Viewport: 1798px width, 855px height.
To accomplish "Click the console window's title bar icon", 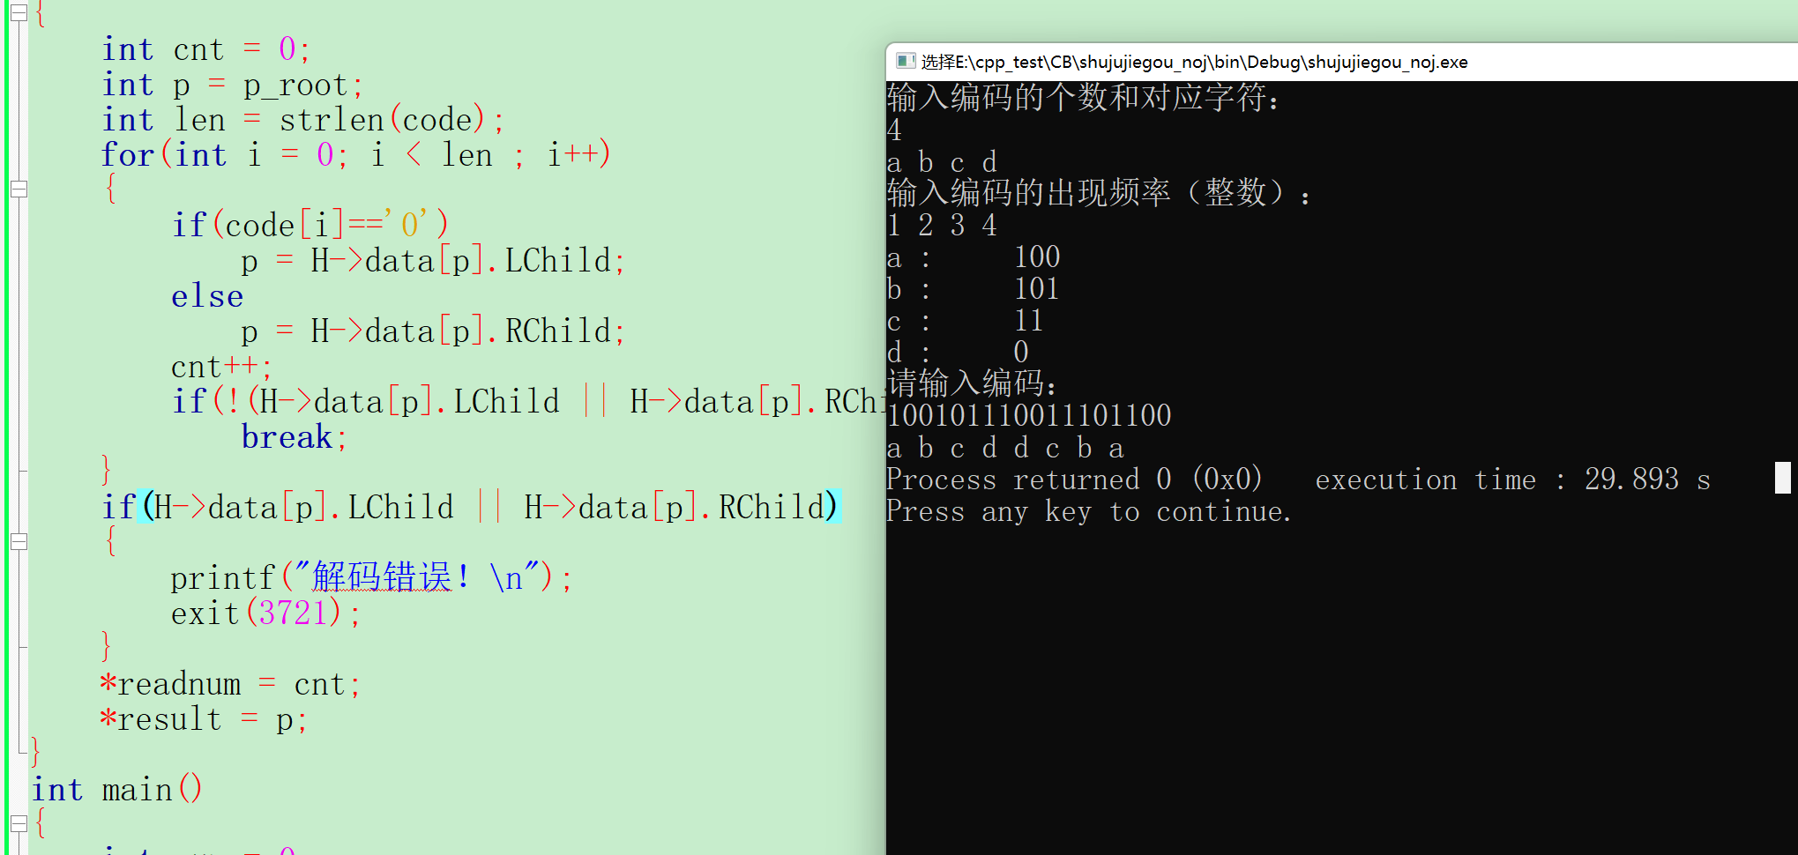I will point(906,61).
